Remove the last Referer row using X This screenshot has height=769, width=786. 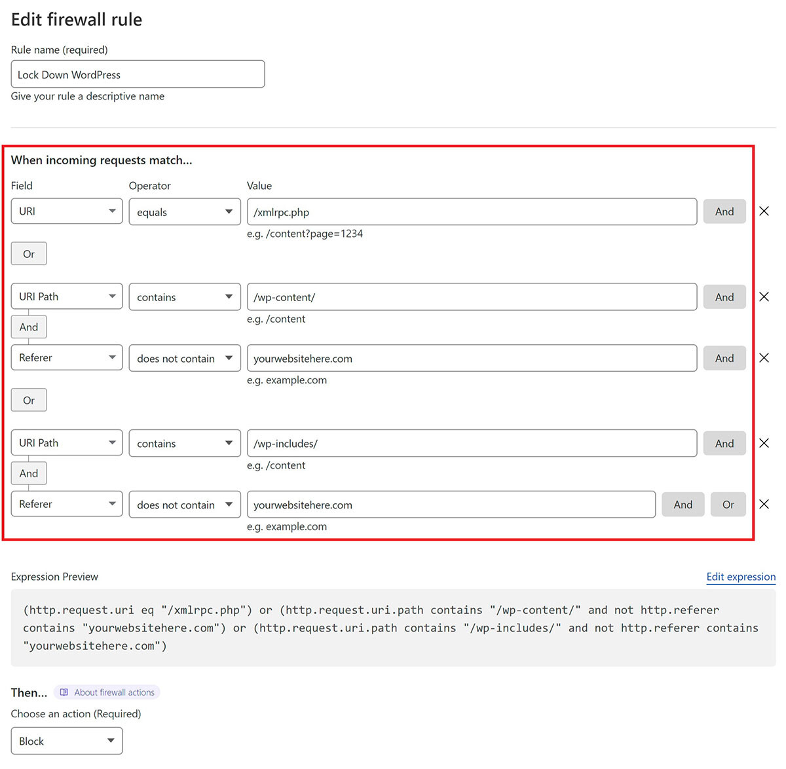click(764, 505)
